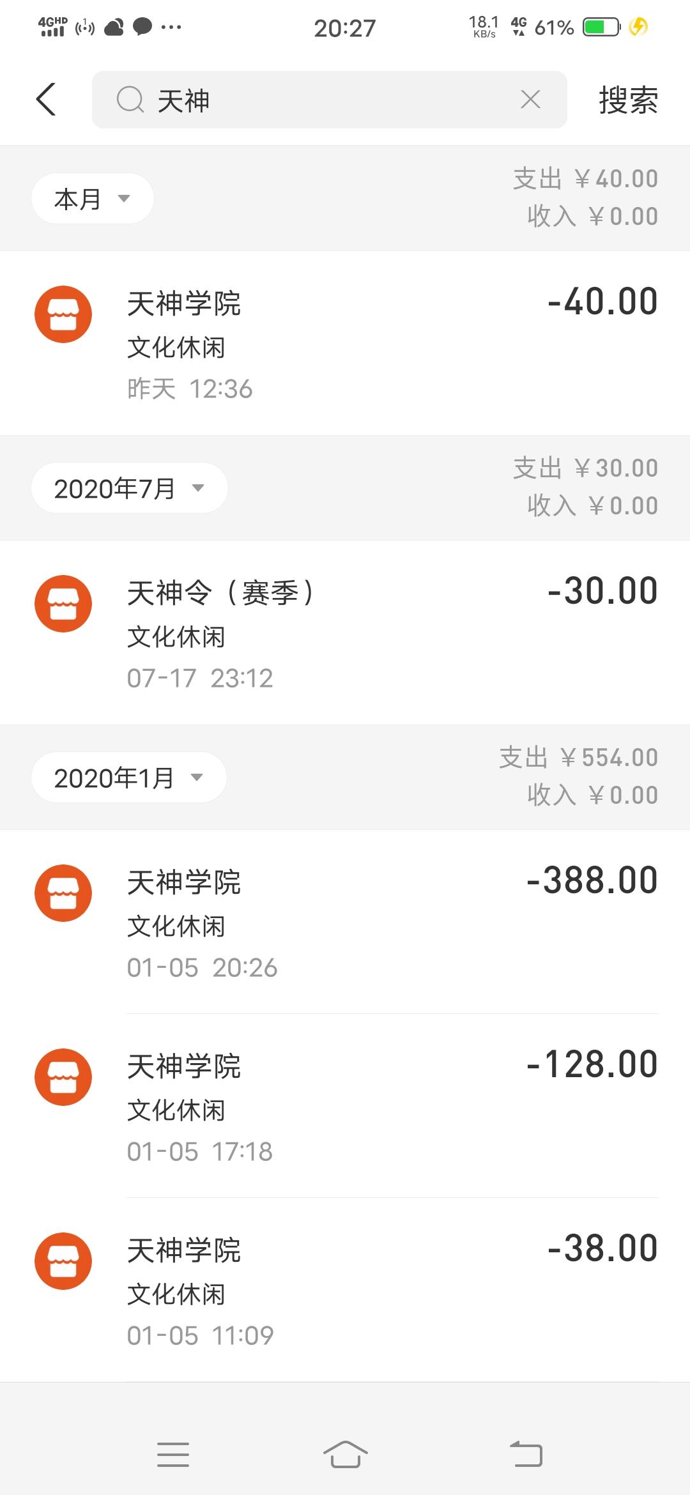690x1495 pixels.
Task: Clear the search text with X icon
Action: coord(530,100)
